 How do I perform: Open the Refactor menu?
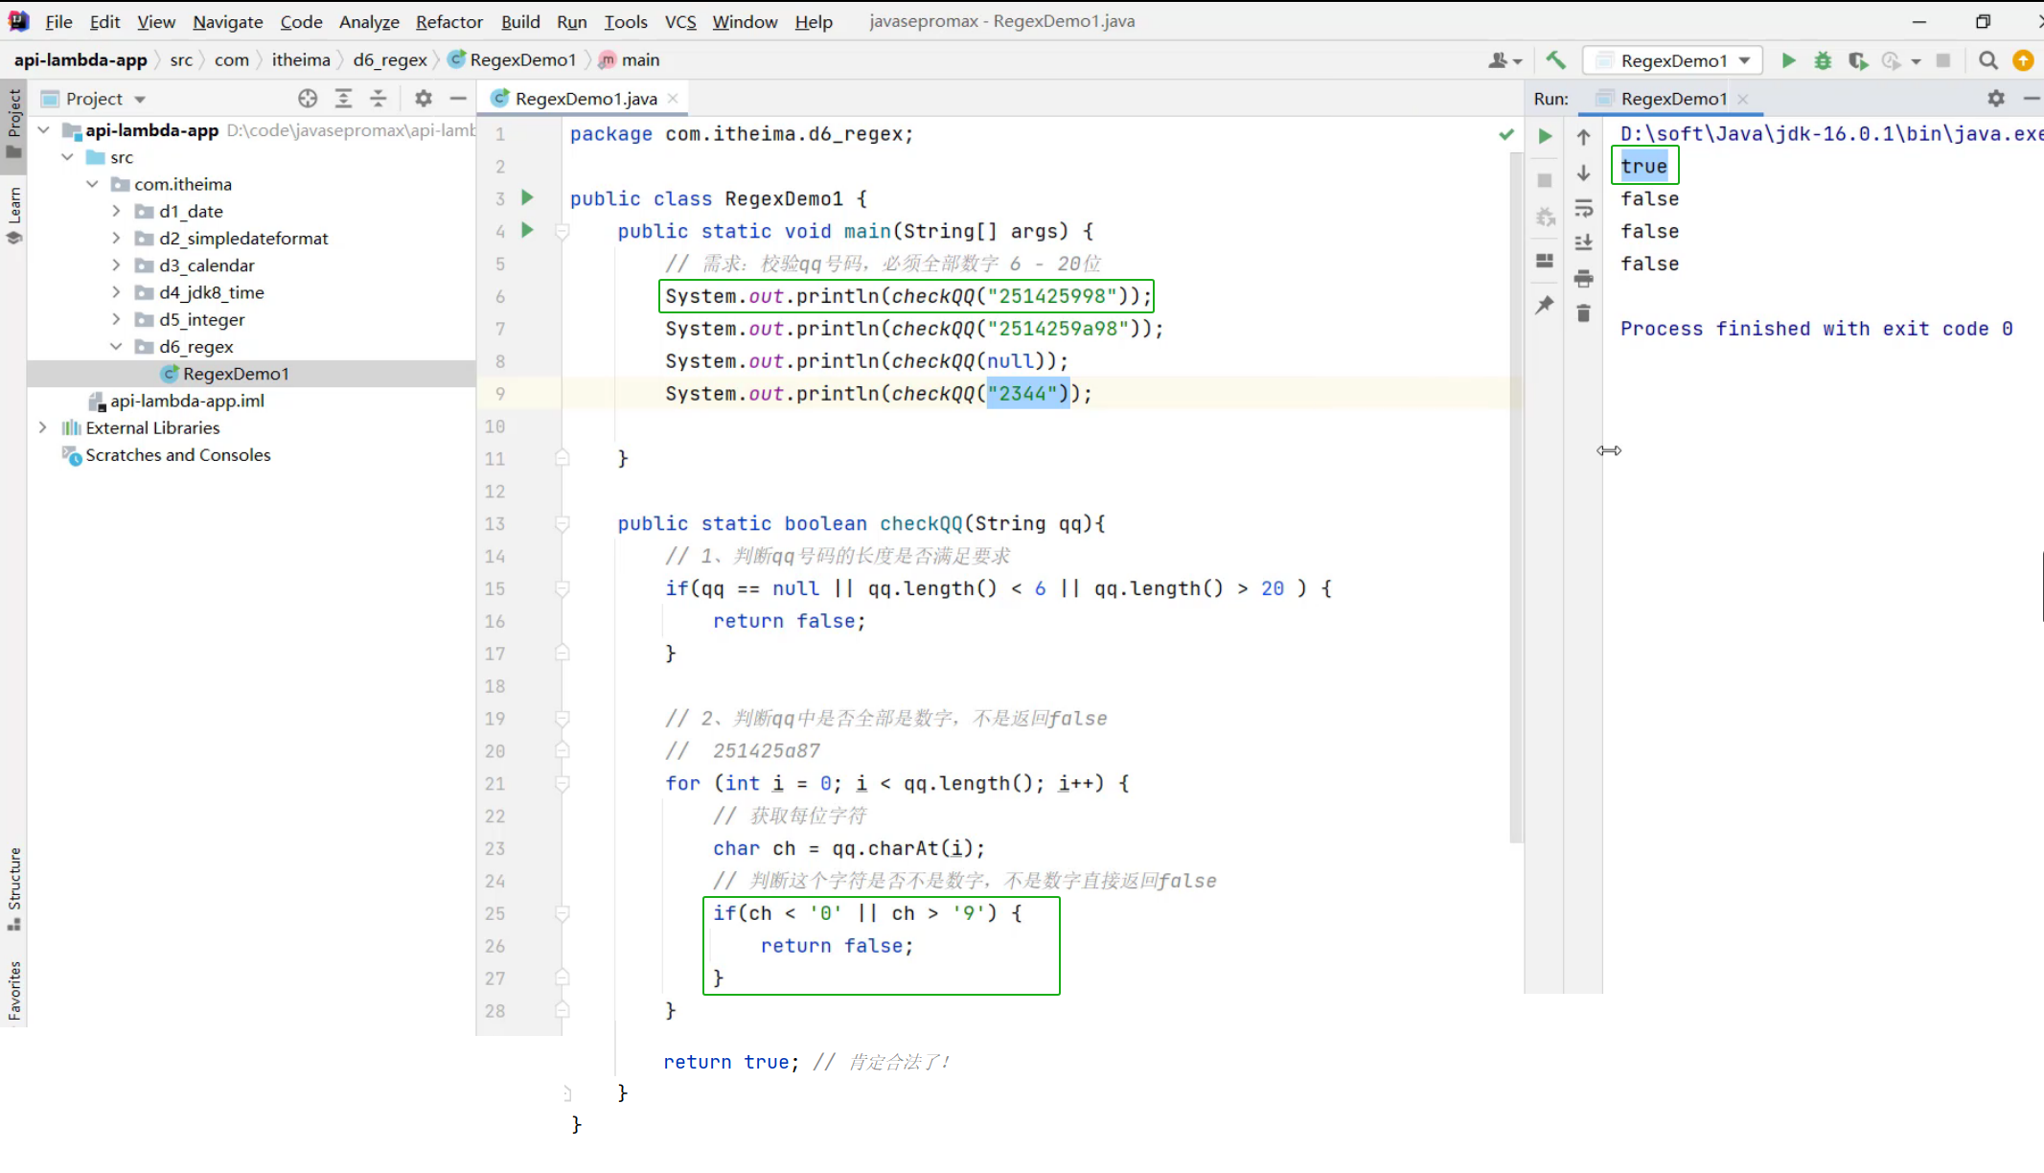448,21
